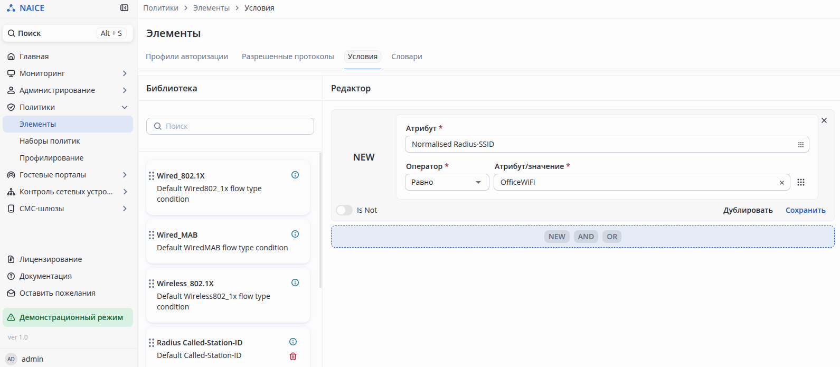840x367 pixels.
Task: Switch to Словари tab
Action: (407, 57)
